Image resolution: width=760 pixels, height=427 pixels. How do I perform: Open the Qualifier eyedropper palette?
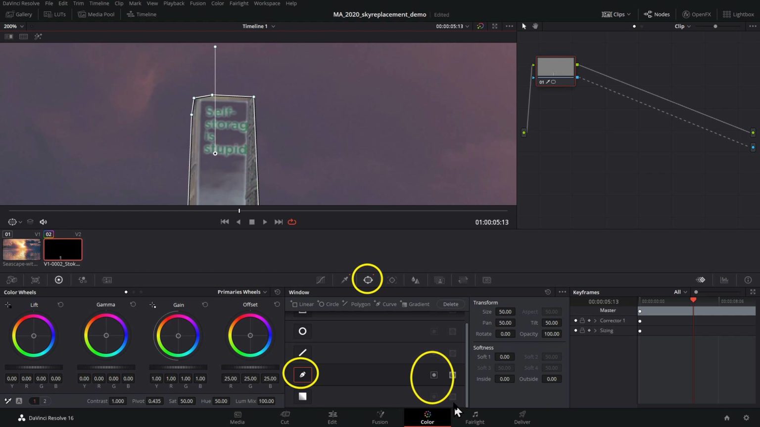click(x=345, y=280)
